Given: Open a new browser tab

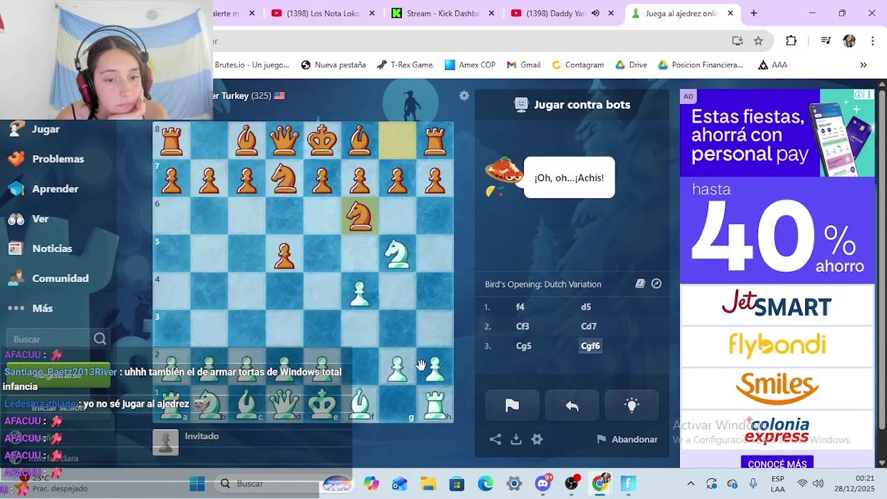Looking at the screenshot, I should (x=754, y=13).
